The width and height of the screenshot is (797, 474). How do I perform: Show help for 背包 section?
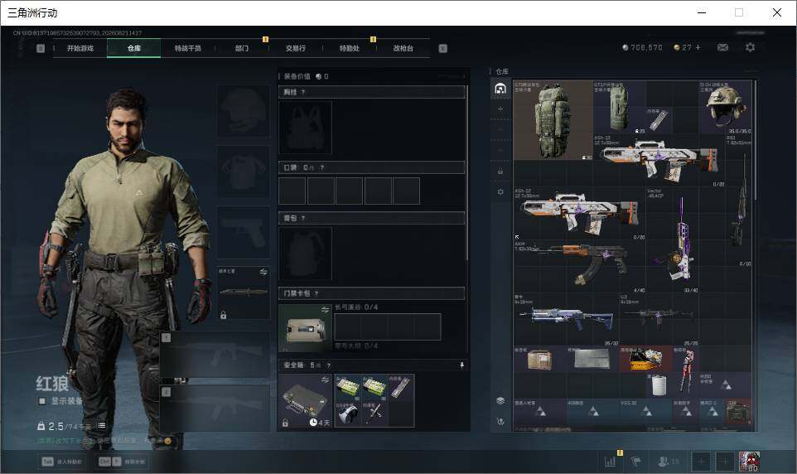pyautogui.click(x=303, y=218)
